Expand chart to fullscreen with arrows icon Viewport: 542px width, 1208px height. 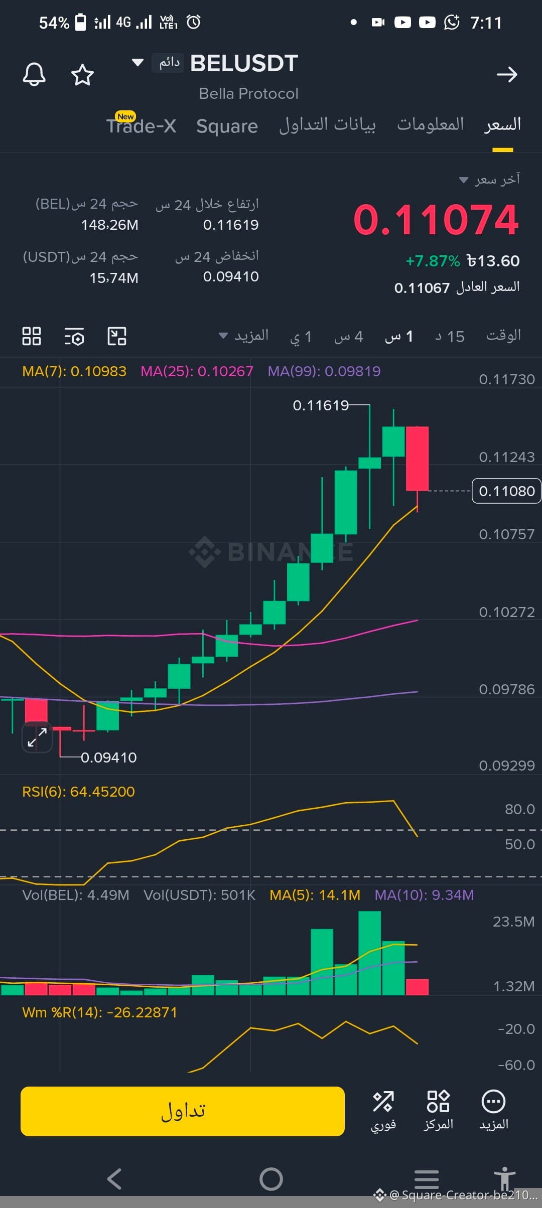[x=37, y=737]
